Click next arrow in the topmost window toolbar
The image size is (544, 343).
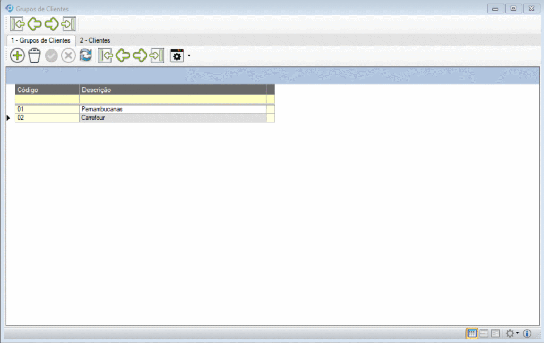52,24
